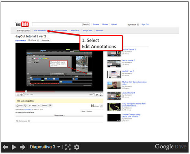Focus the YouTube search input field
This screenshot has width=190, height=154.
click(57, 24)
